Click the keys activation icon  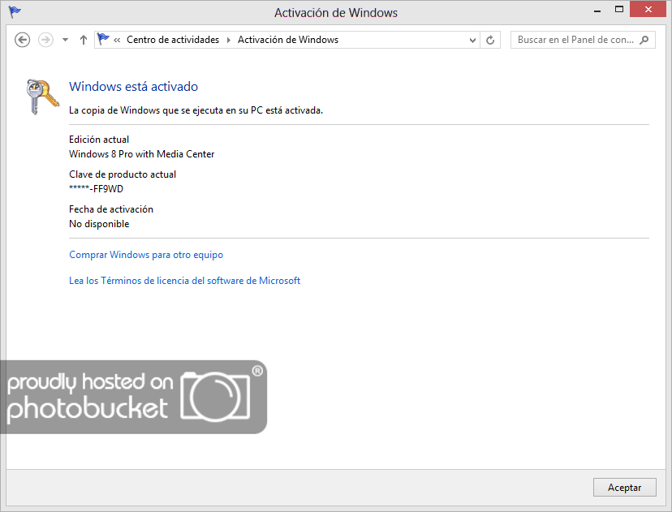click(x=42, y=97)
